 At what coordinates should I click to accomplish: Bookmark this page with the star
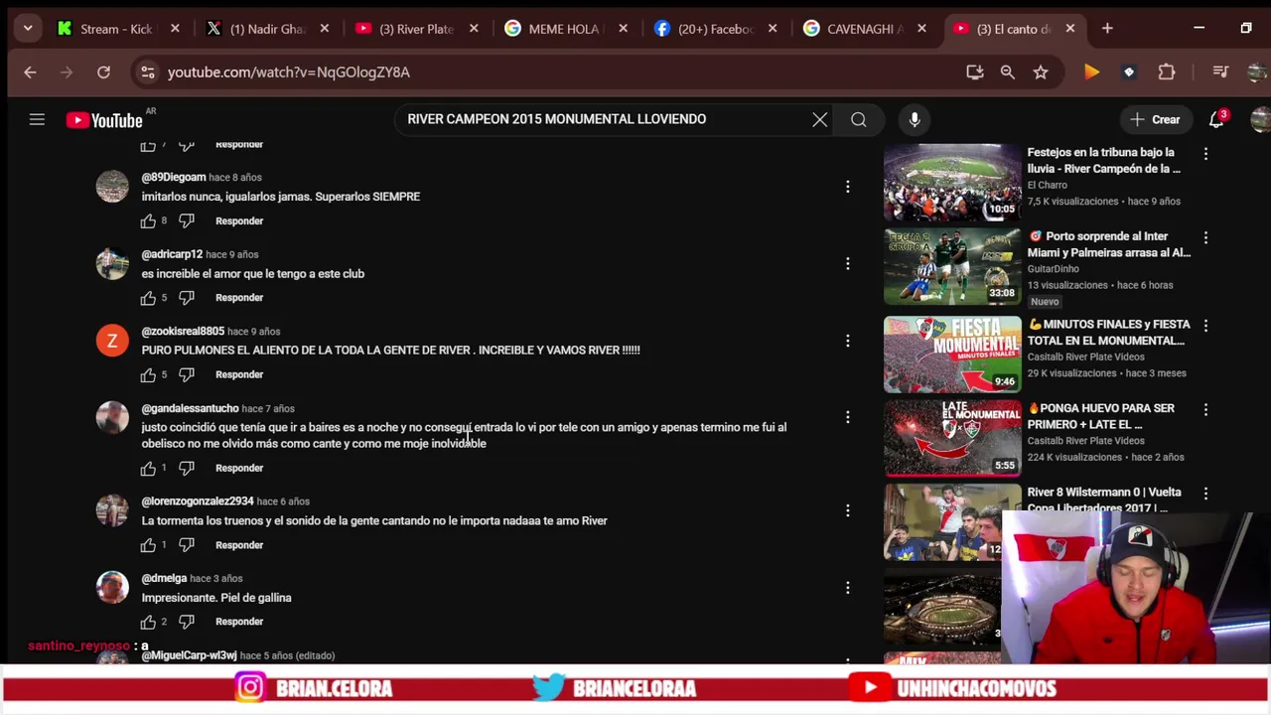1040,71
